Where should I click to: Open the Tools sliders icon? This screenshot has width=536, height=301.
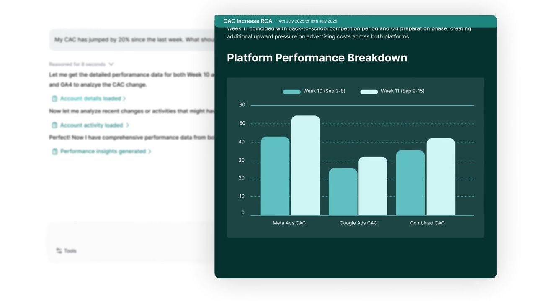click(59, 251)
